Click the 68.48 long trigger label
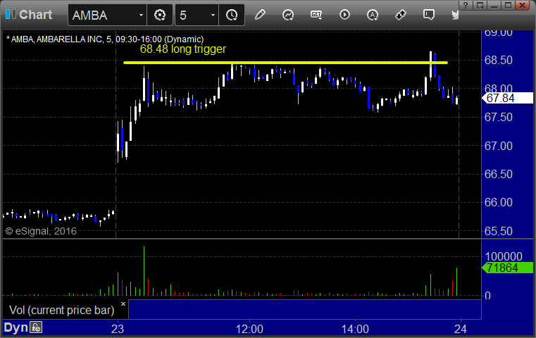 pyautogui.click(x=183, y=49)
